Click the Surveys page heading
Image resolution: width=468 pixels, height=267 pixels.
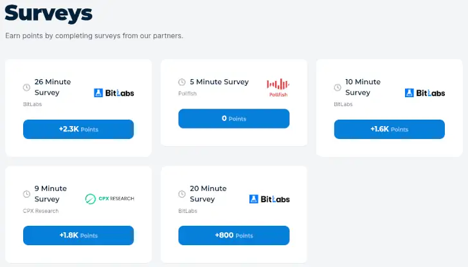[48, 13]
